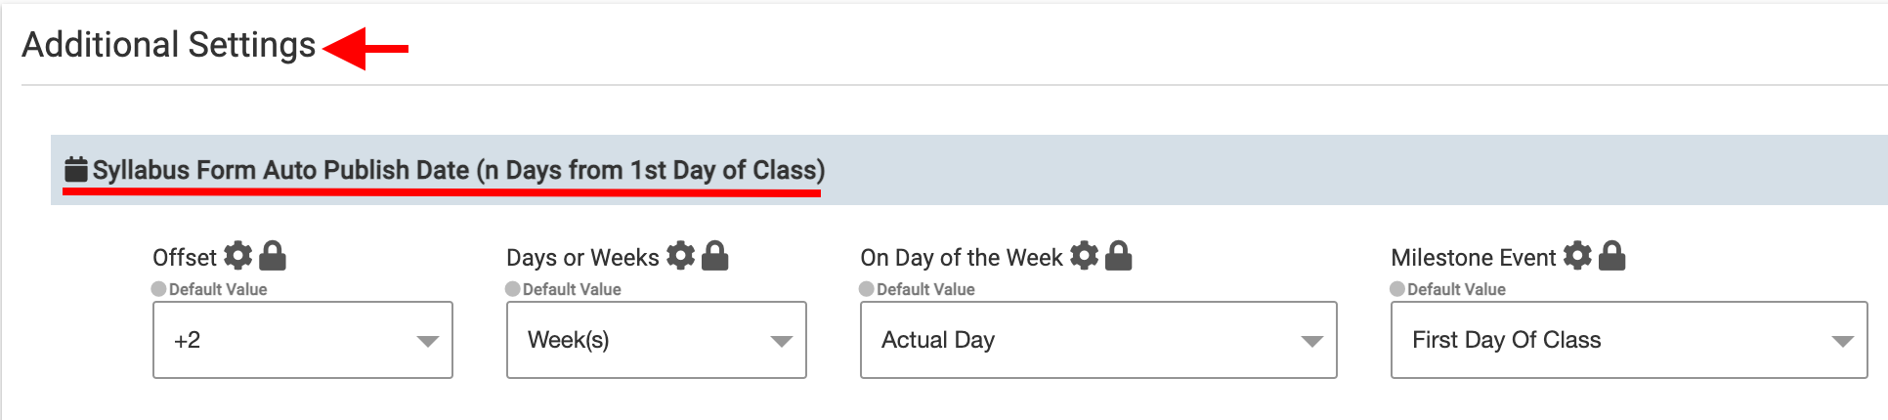Screen dimensions: 1888x420
Task: Click the Milestone Event field label
Action: pyautogui.click(x=1473, y=258)
